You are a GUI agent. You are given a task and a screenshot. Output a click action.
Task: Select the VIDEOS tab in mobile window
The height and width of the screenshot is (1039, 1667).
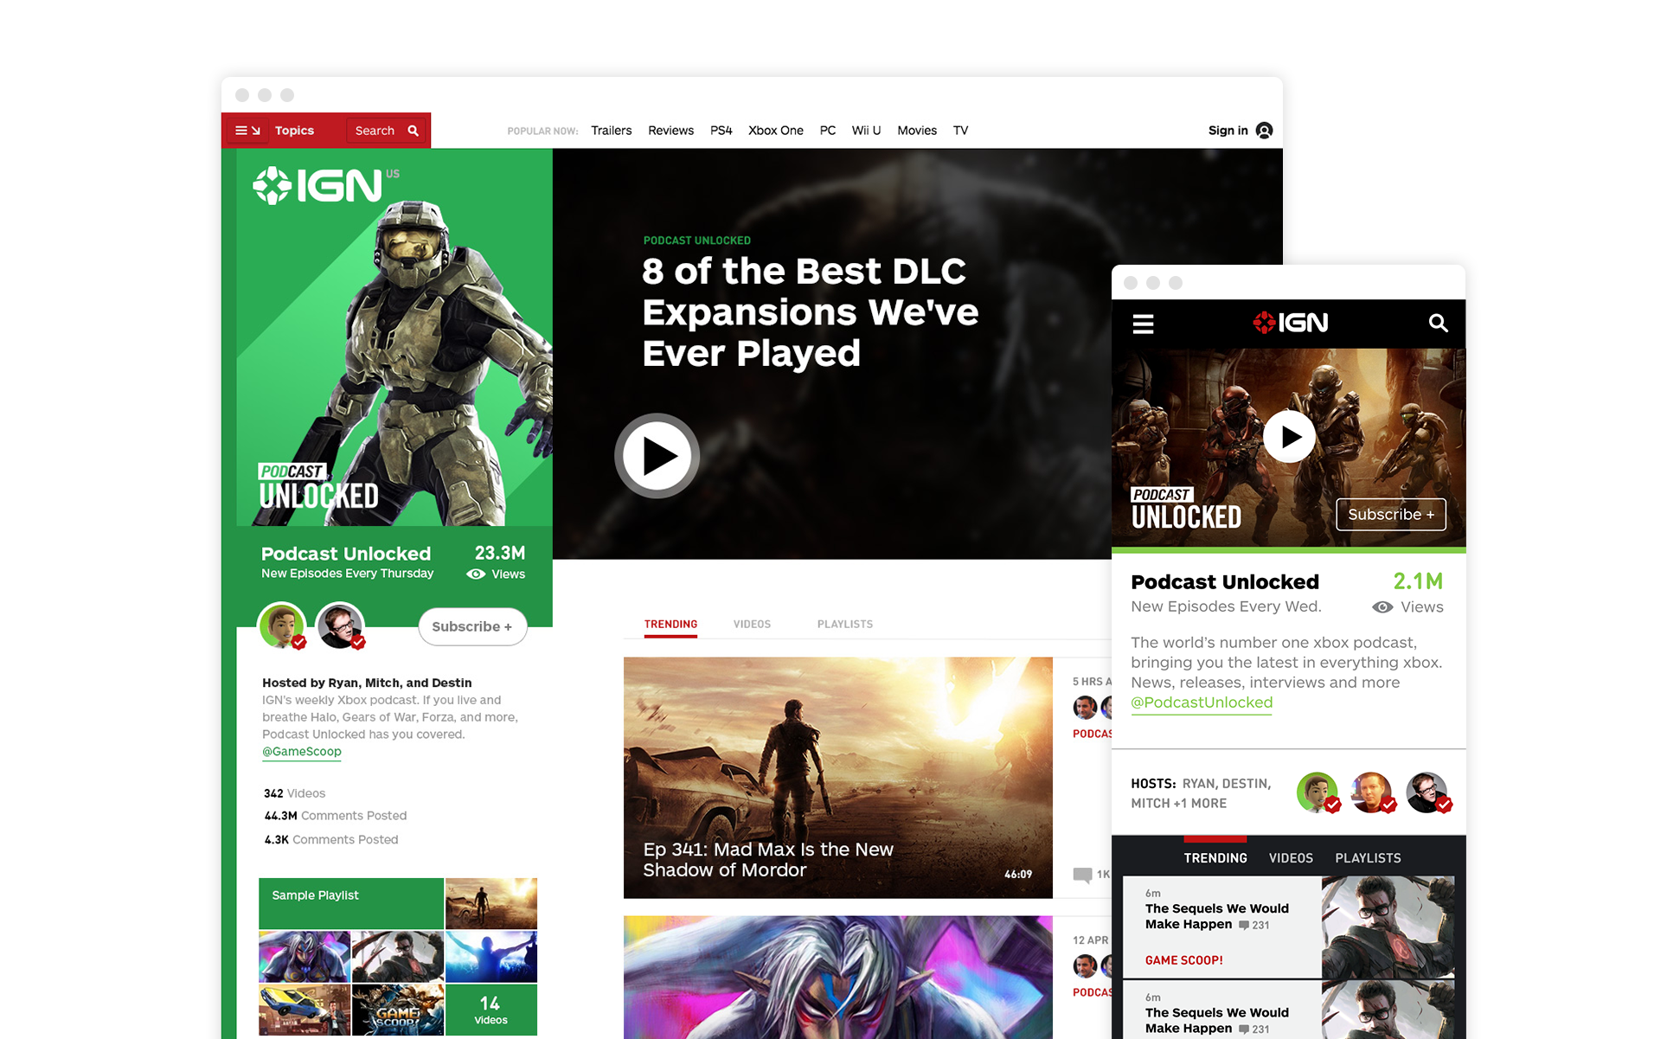click(1291, 858)
